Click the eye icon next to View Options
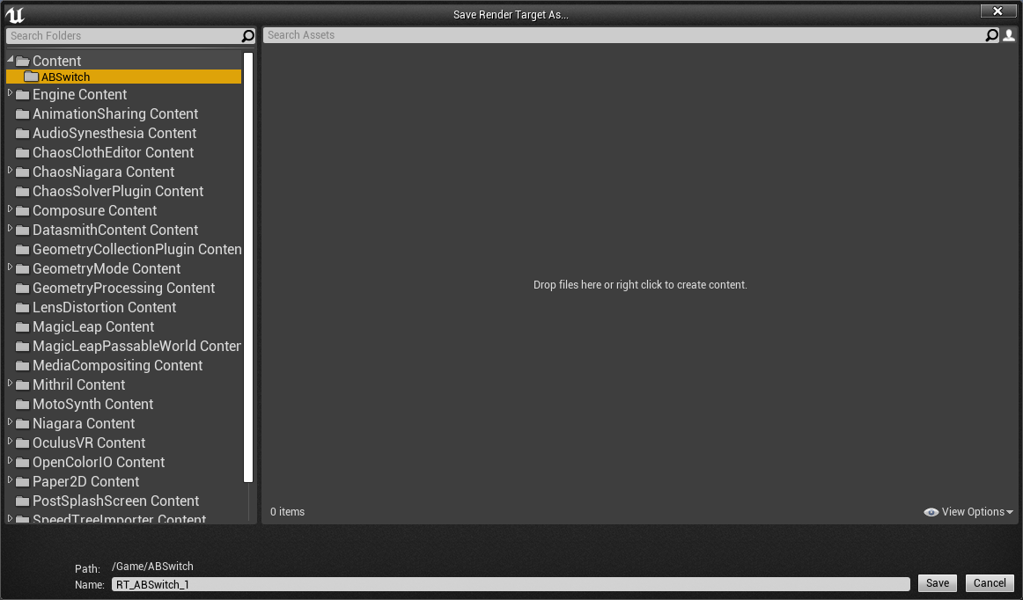This screenshot has height=600, width=1023. [x=931, y=512]
